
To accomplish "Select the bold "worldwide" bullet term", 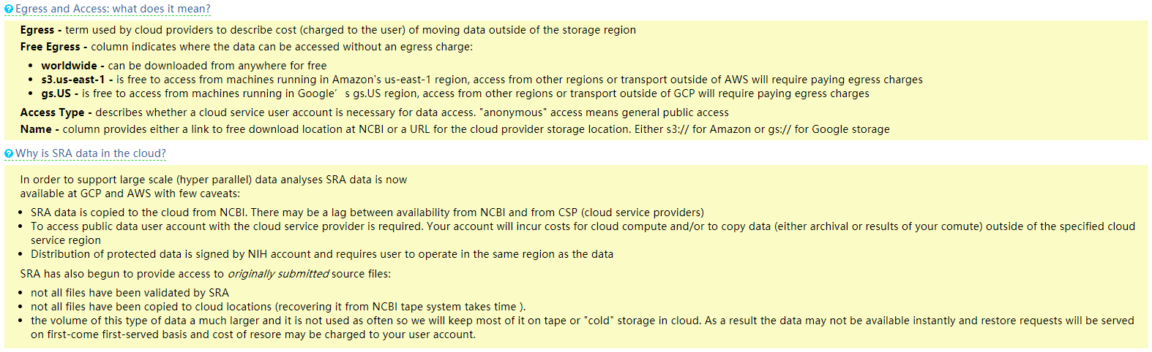I will pos(69,66).
